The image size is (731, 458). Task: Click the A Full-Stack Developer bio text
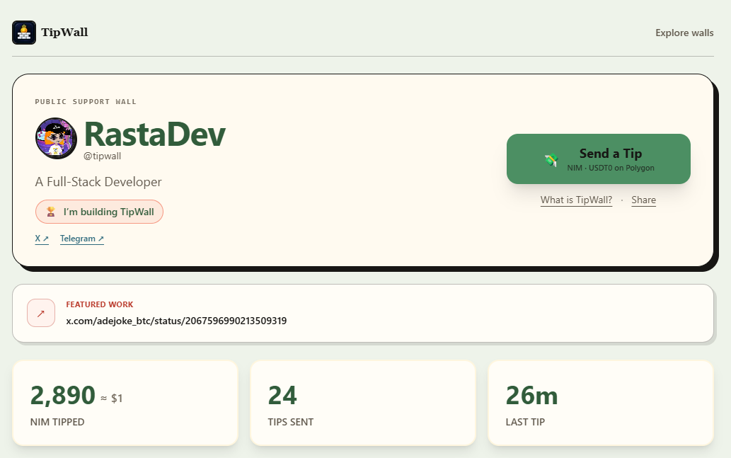tap(98, 182)
